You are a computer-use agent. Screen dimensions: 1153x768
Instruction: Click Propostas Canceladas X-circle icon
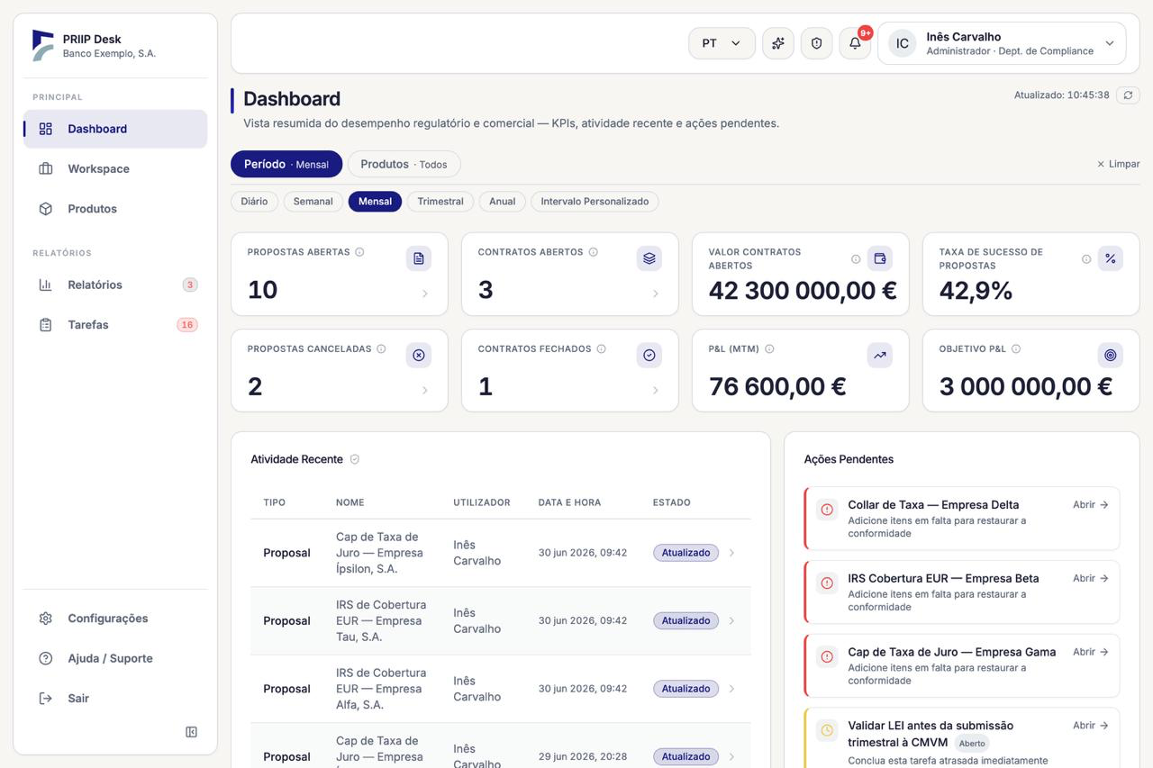coord(419,355)
